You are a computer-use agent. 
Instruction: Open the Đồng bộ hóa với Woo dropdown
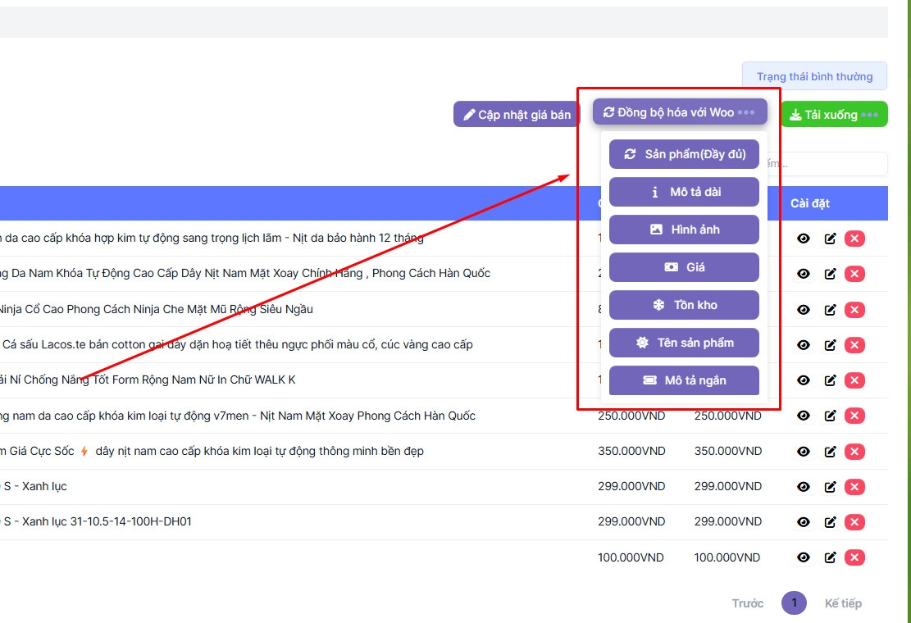click(x=679, y=112)
